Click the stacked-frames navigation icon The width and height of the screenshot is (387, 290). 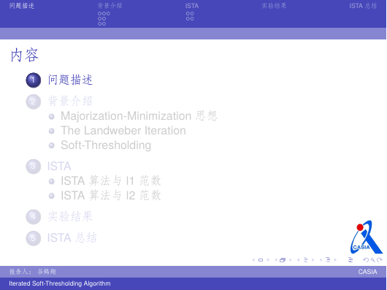tap(283, 260)
